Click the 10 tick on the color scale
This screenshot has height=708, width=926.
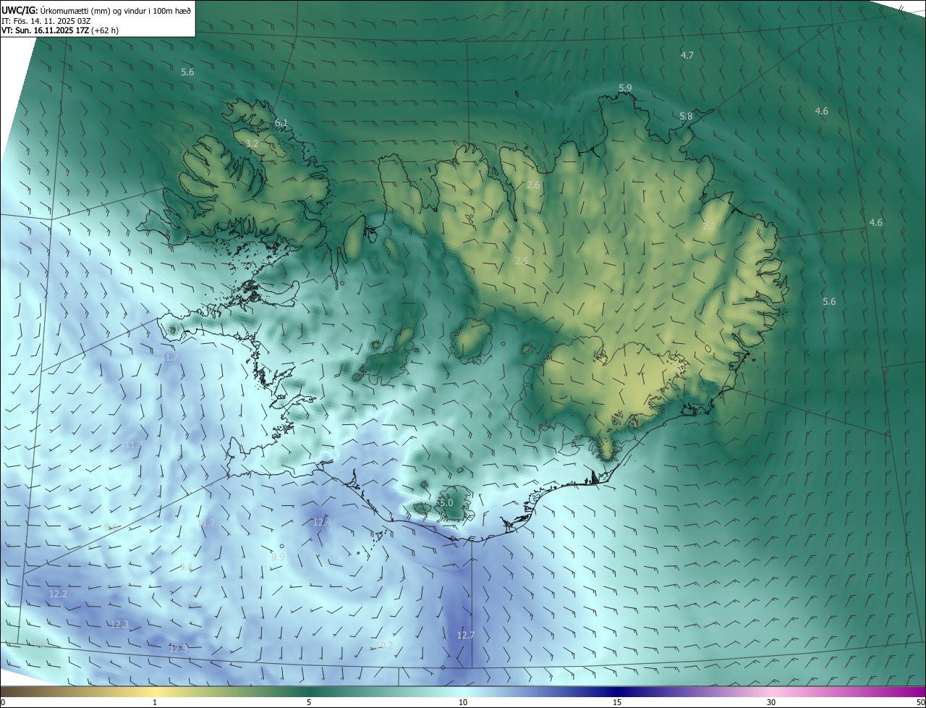click(x=463, y=702)
